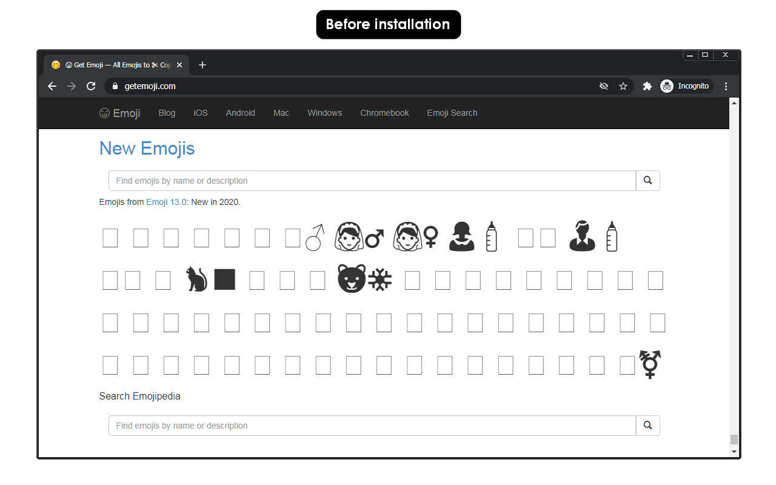Go to the Chromebook nav link
This screenshot has width=776, height=485.
tap(384, 113)
